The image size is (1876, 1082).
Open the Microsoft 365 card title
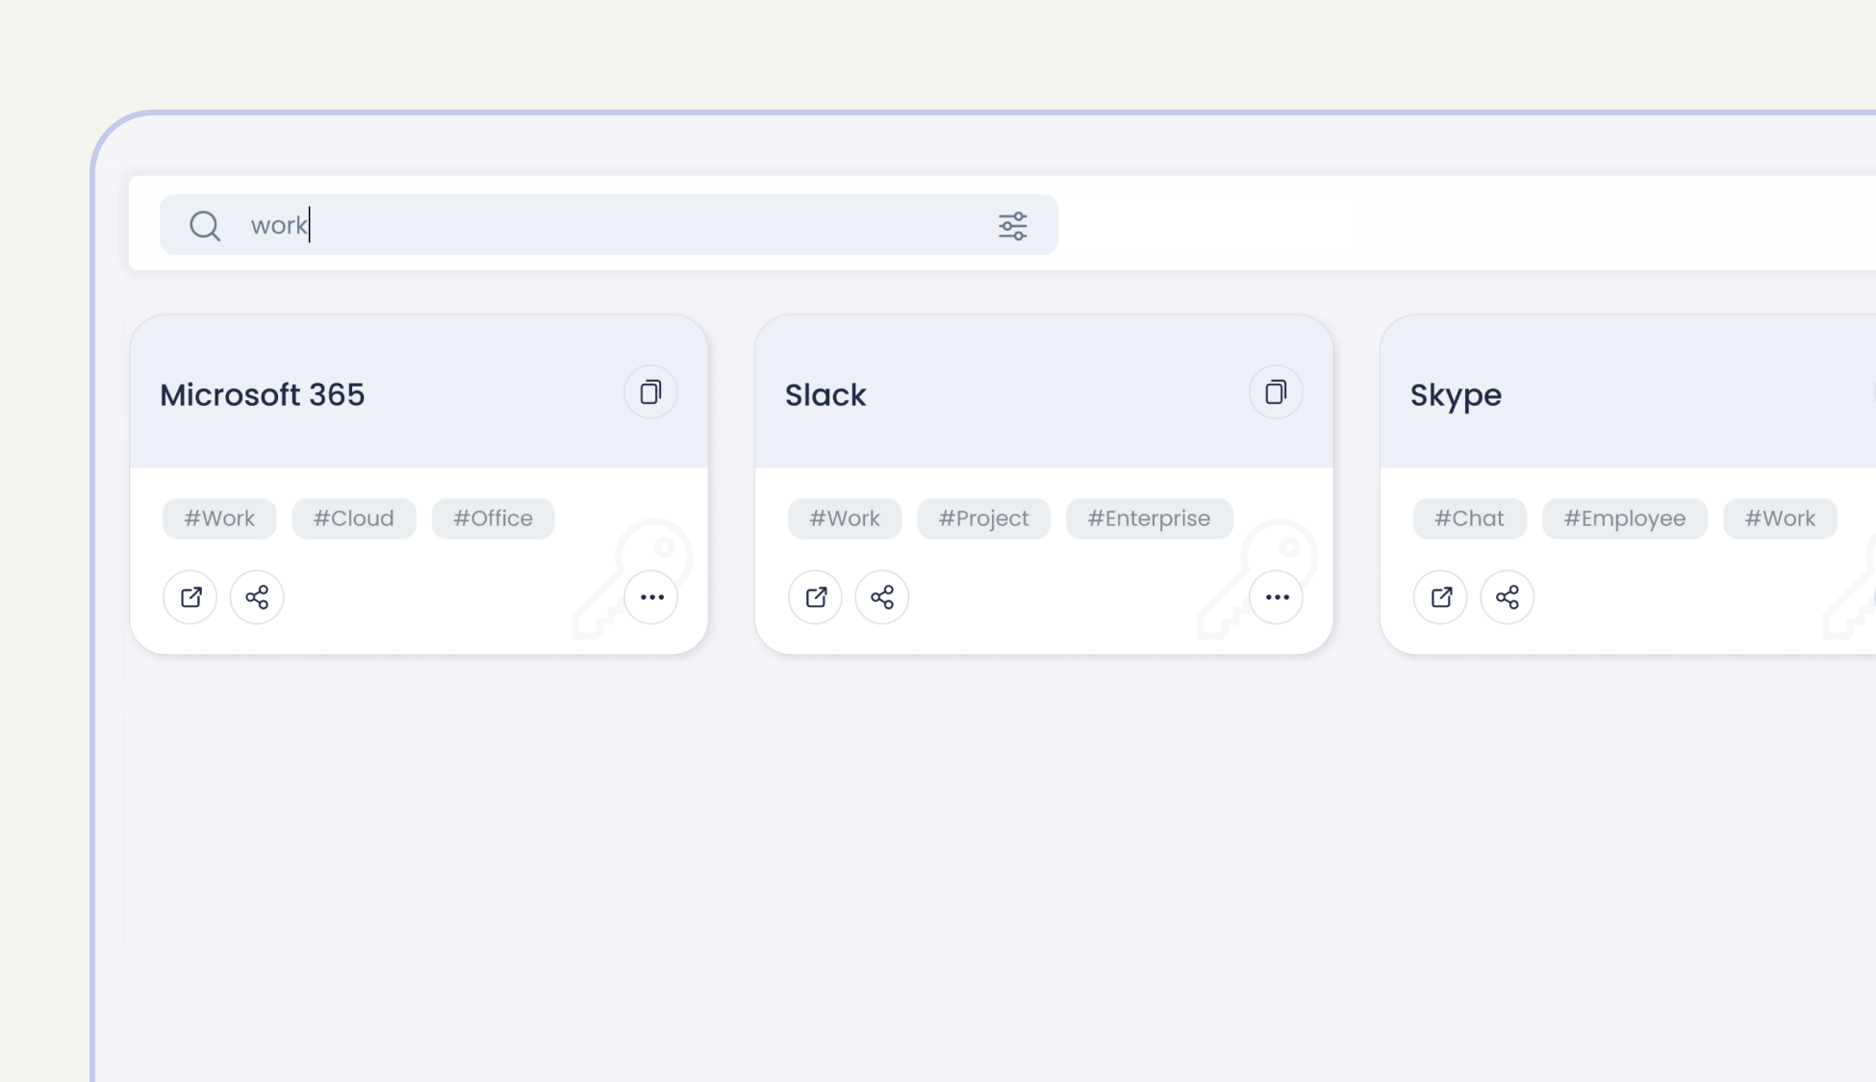coord(263,395)
